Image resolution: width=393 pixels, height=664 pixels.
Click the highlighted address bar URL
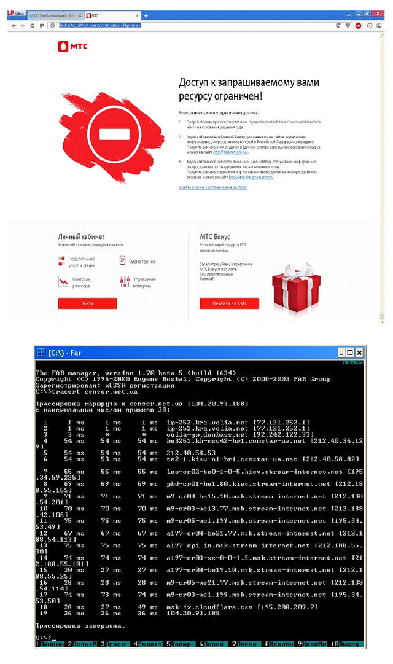point(99,25)
